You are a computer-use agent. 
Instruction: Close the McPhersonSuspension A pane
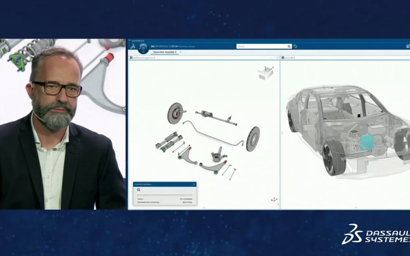(x=278, y=58)
